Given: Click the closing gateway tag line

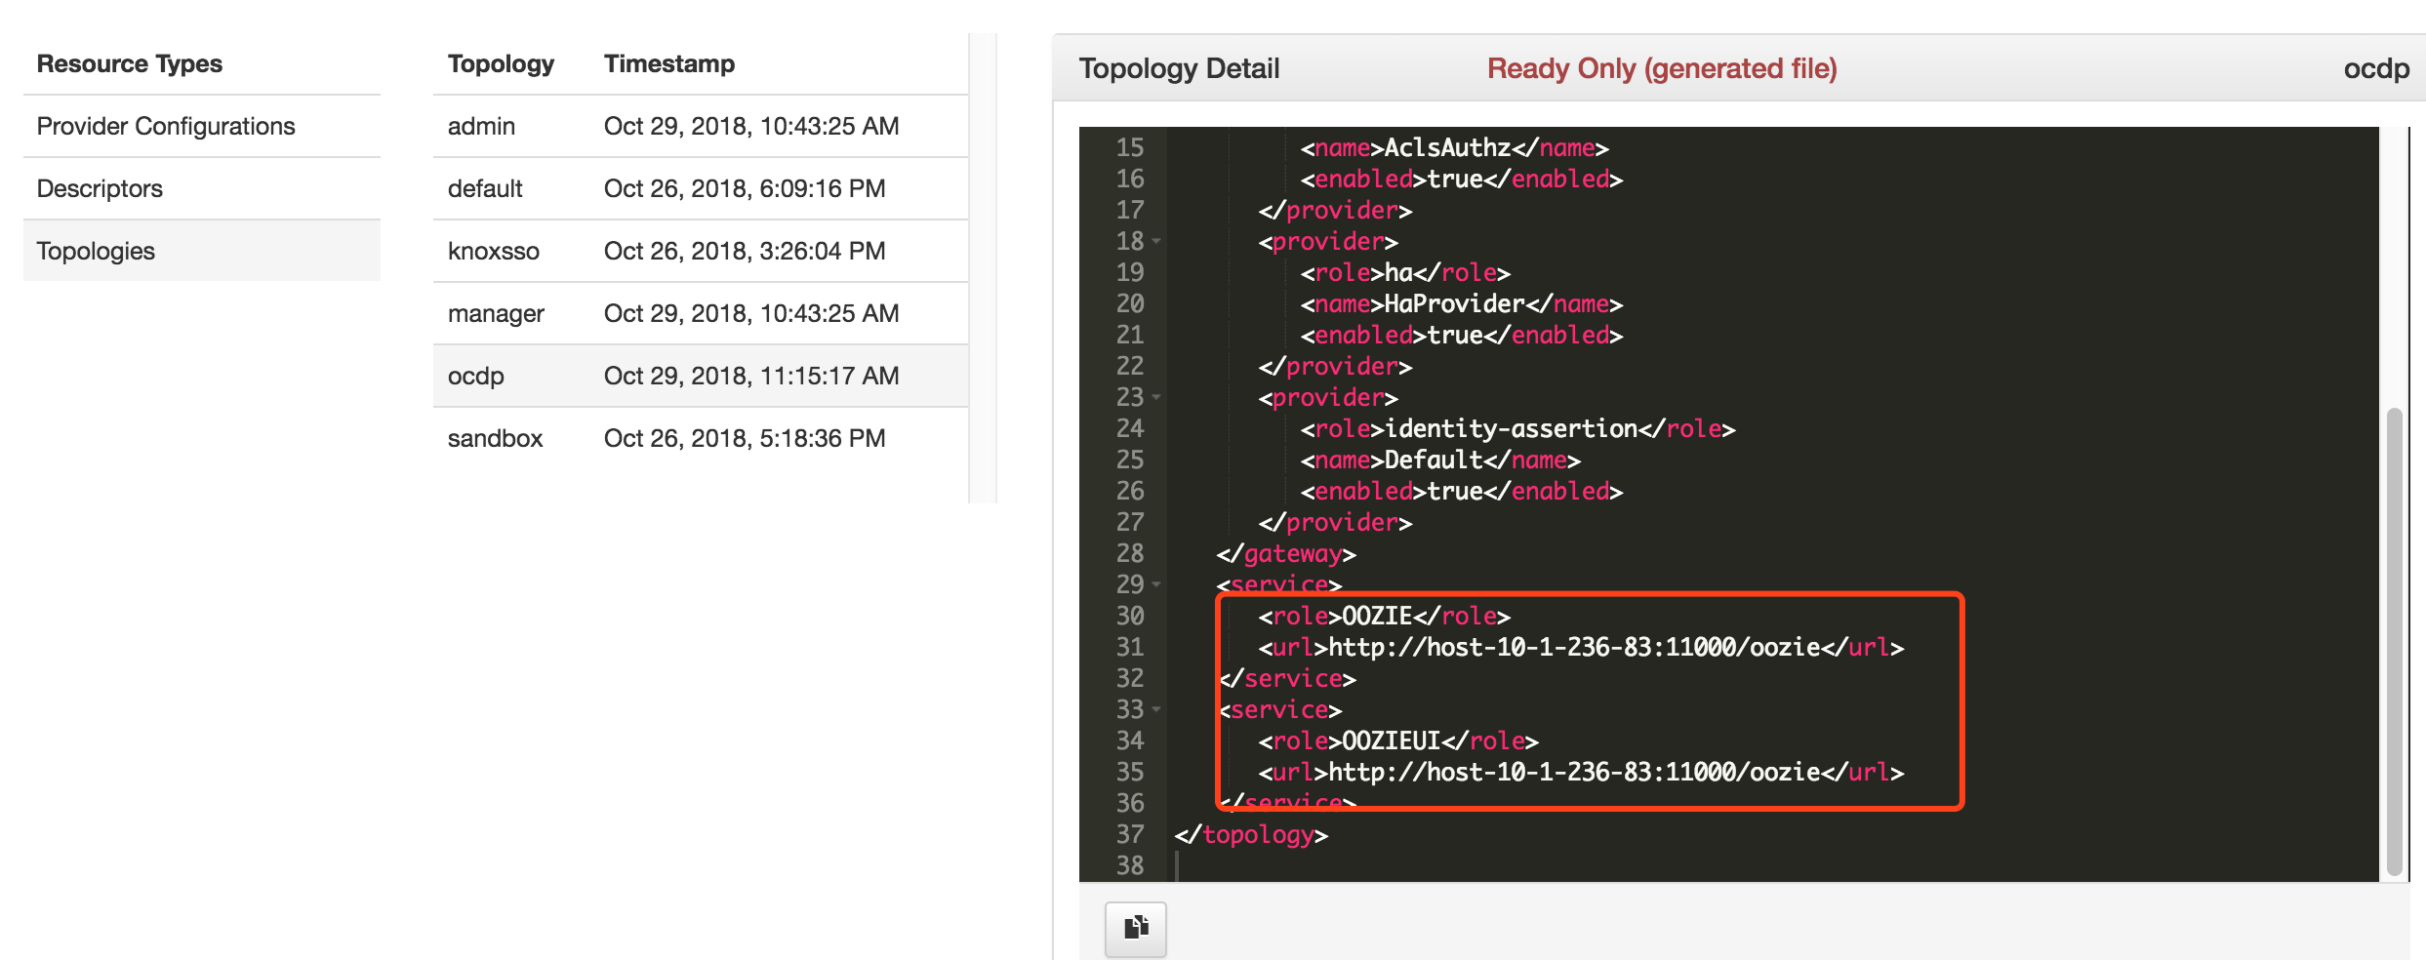Looking at the screenshot, I should [x=1286, y=553].
